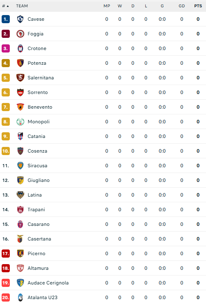Open the Crotone crest icon

(20, 48)
